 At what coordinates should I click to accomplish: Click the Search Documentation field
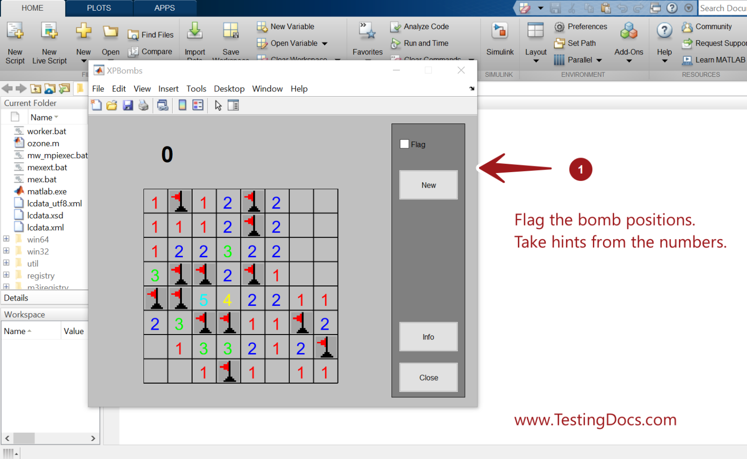tap(724, 8)
